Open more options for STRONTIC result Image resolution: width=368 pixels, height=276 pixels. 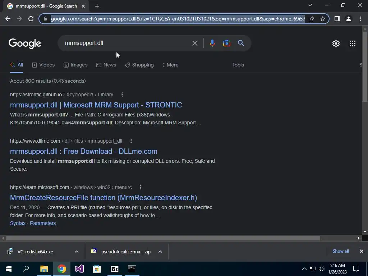[x=122, y=95]
